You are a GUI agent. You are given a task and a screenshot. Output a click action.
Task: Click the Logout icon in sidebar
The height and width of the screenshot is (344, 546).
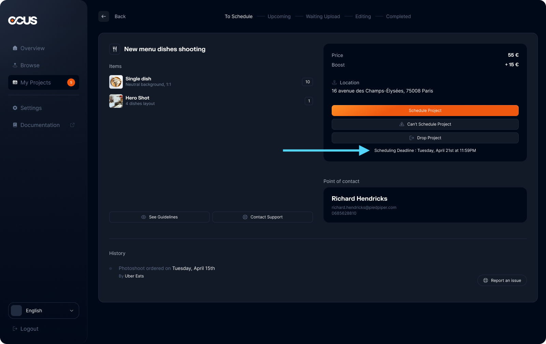15,329
